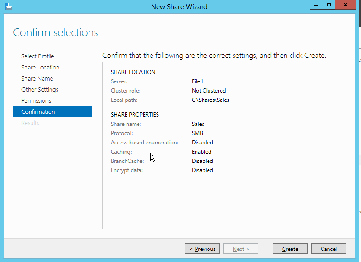Cancel the share wizard

[329, 249]
